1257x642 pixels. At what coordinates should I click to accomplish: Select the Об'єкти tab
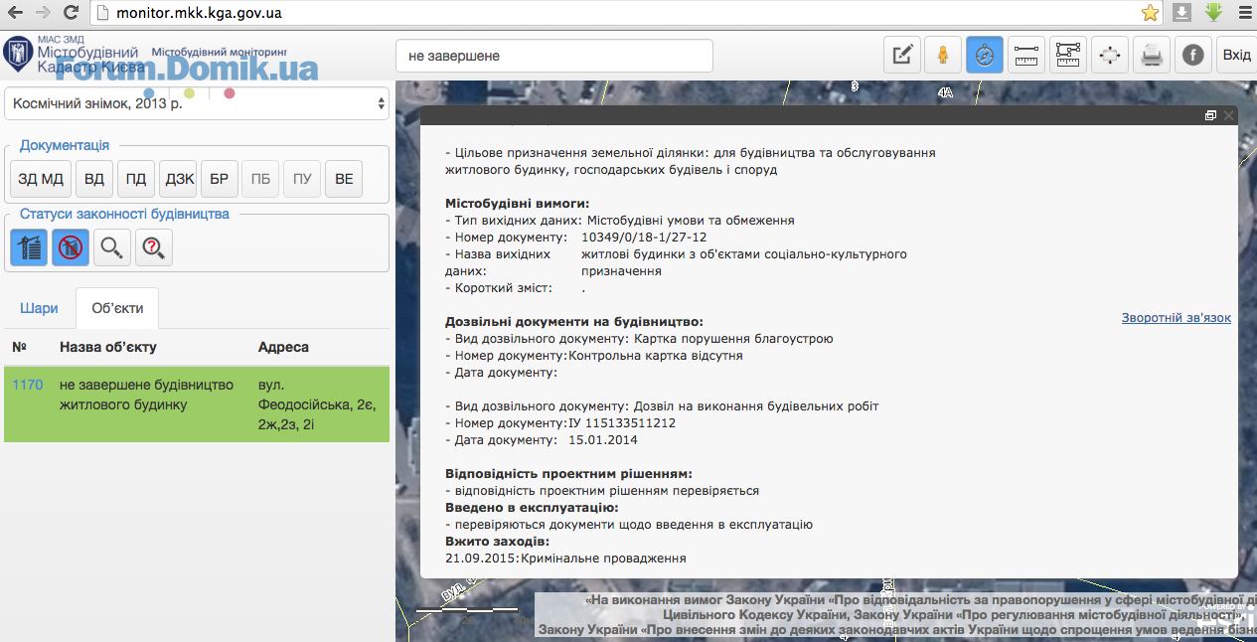pos(117,308)
